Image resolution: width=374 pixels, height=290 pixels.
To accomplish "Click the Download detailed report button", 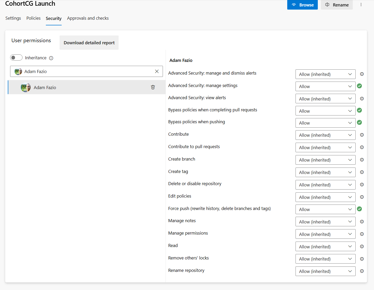I will coord(89,43).
